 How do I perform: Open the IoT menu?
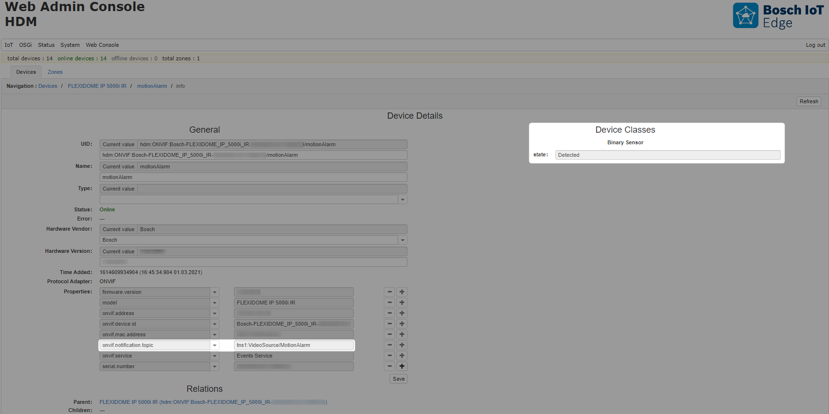point(9,45)
